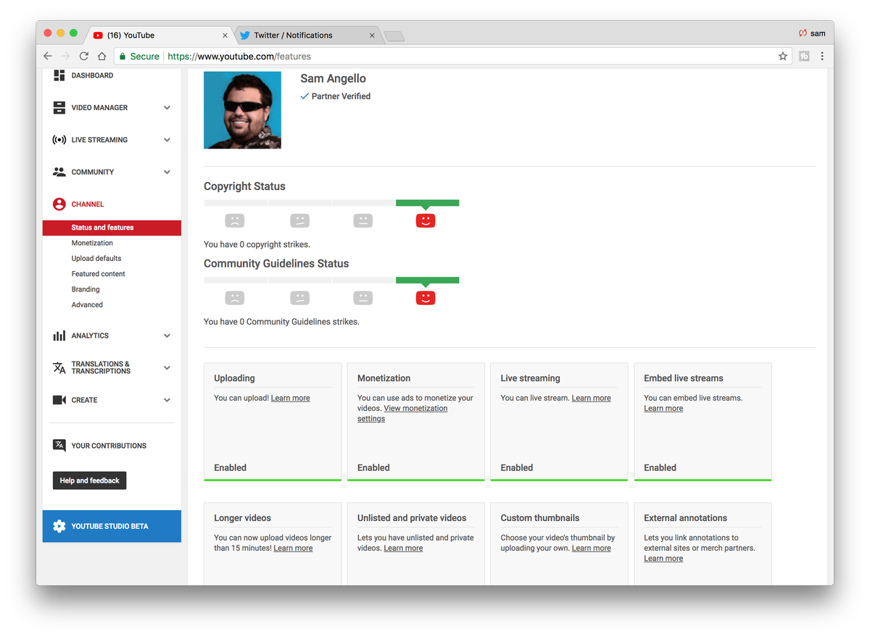Click the Channel account icon
This screenshot has height=637, width=870.
pos(59,204)
